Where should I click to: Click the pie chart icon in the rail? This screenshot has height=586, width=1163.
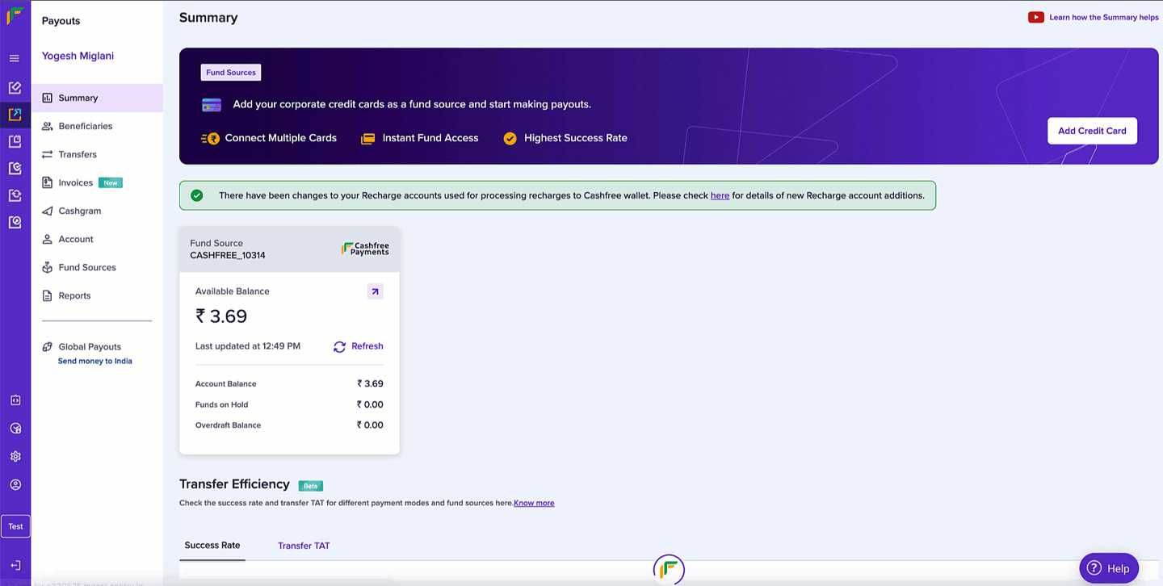pos(15,429)
